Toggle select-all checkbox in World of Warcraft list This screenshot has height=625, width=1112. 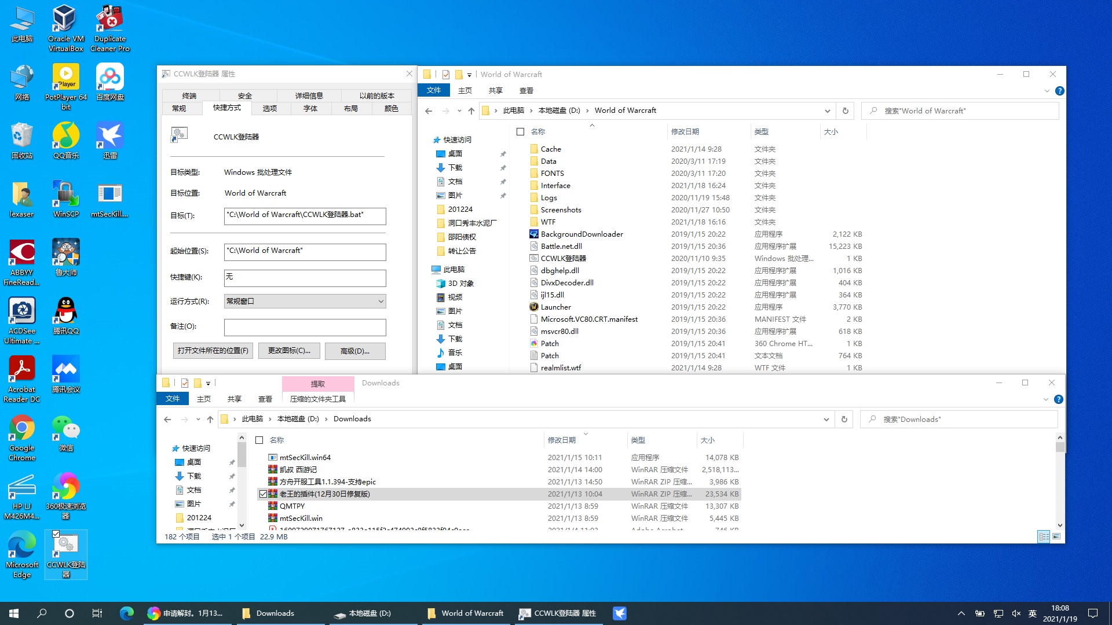(520, 132)
